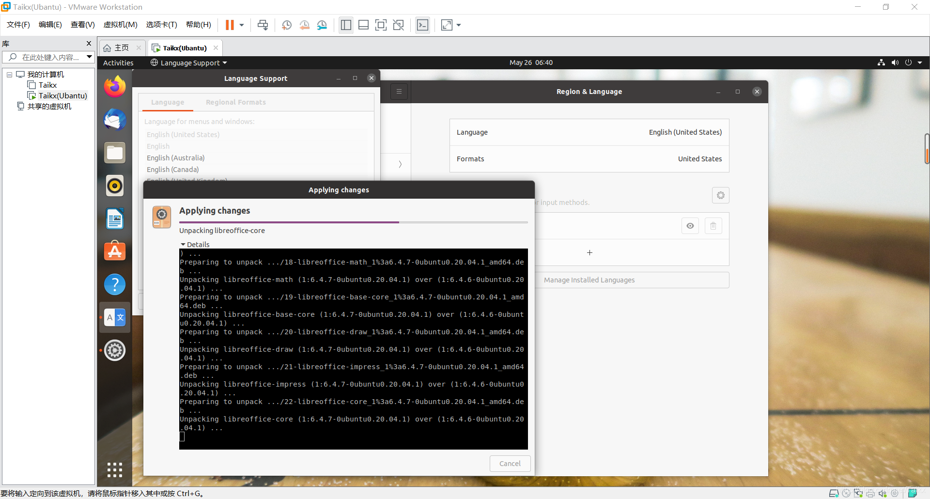Switch to the Regional Formats tab
Image resolution: width=930 pixels, height=499 pixels.
(235, 102)
